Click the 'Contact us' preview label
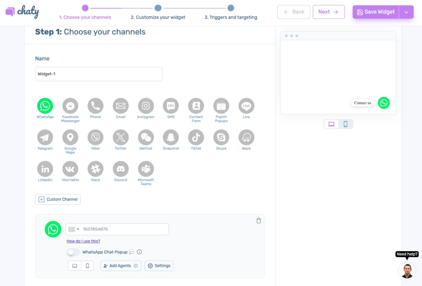The height and width of the screenshot is (286, 422). tap(363, 103)
